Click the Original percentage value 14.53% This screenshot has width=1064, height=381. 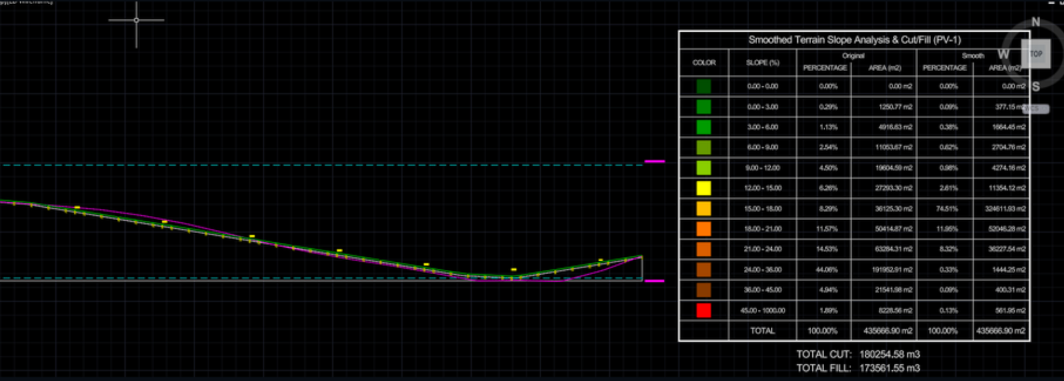tap(828, 249)
